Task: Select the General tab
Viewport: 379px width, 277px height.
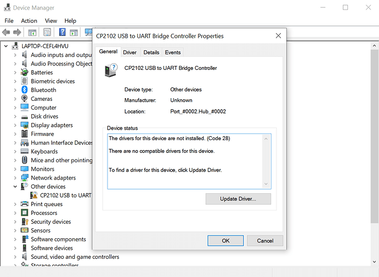Action: pos(108,52)
